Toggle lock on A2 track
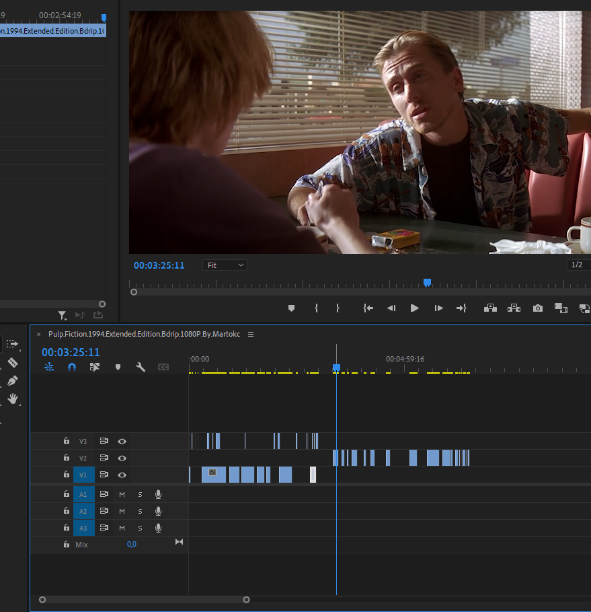This screenshot has width=591, height=612. (67, 511)
